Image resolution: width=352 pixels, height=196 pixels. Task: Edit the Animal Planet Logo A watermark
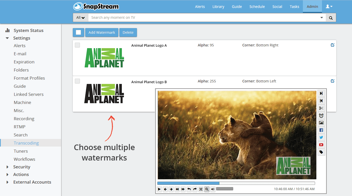pyautogui.click(x=332, y=45)
